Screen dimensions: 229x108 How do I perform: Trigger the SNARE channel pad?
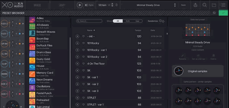pos(4,74)
